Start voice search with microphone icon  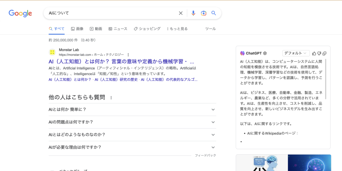pos(193,13)
